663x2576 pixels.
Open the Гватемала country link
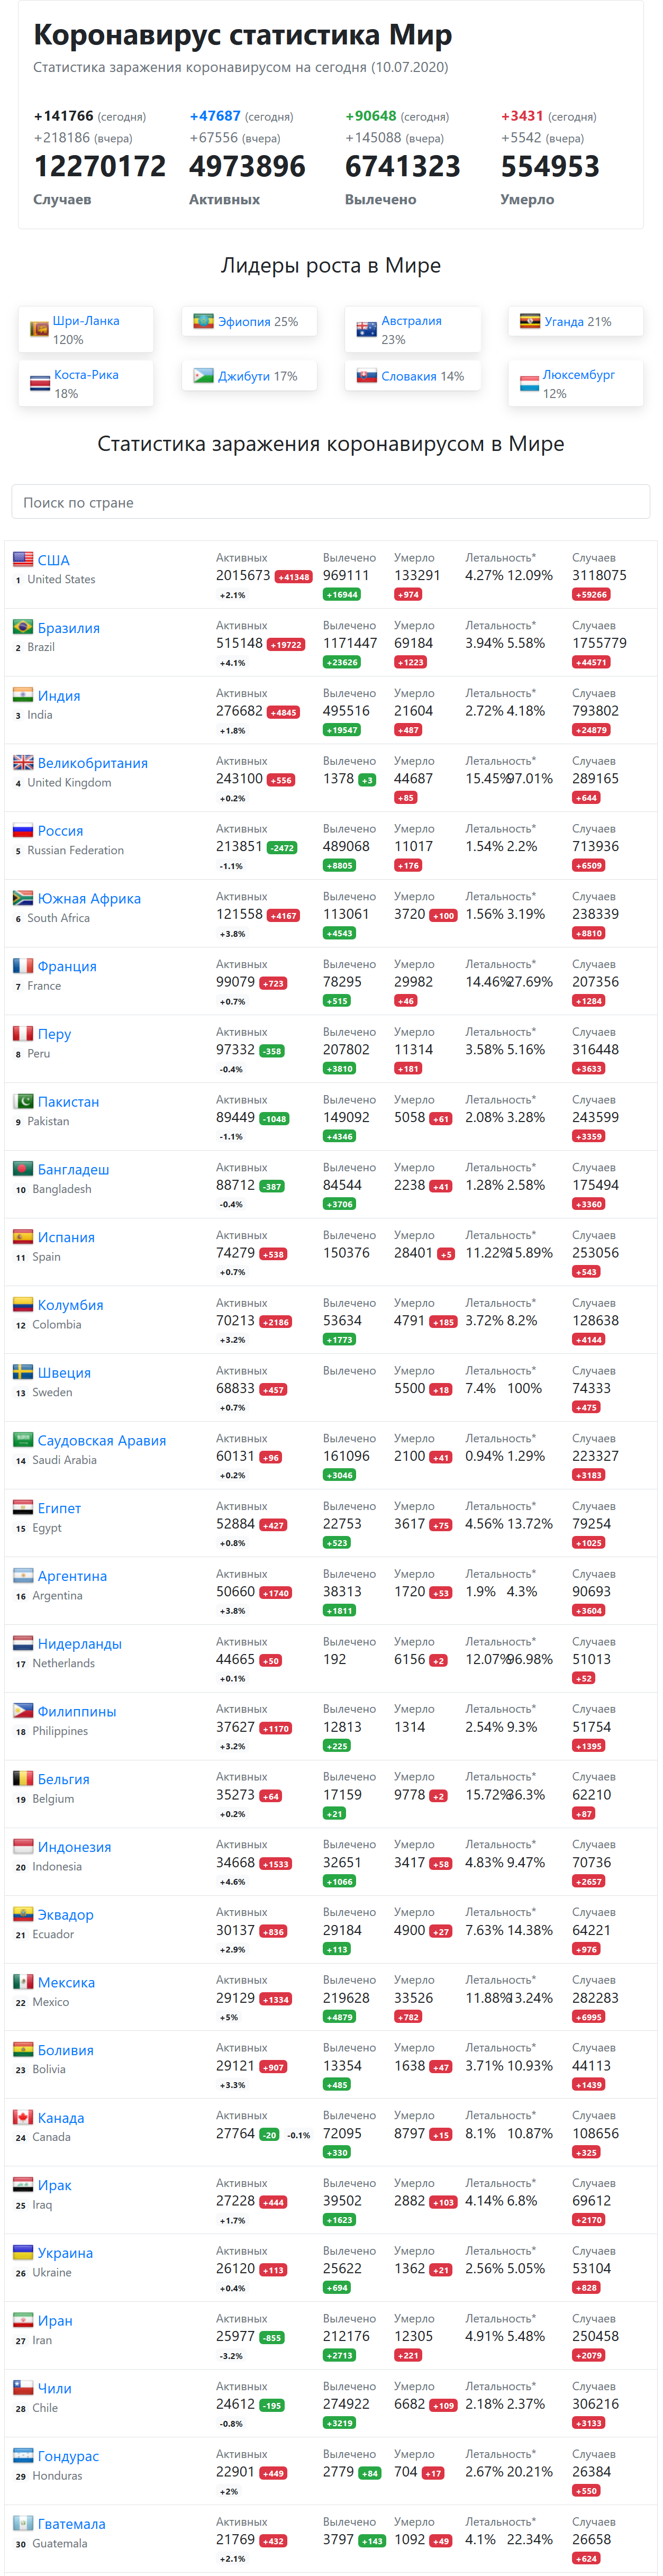(72, 2524)
